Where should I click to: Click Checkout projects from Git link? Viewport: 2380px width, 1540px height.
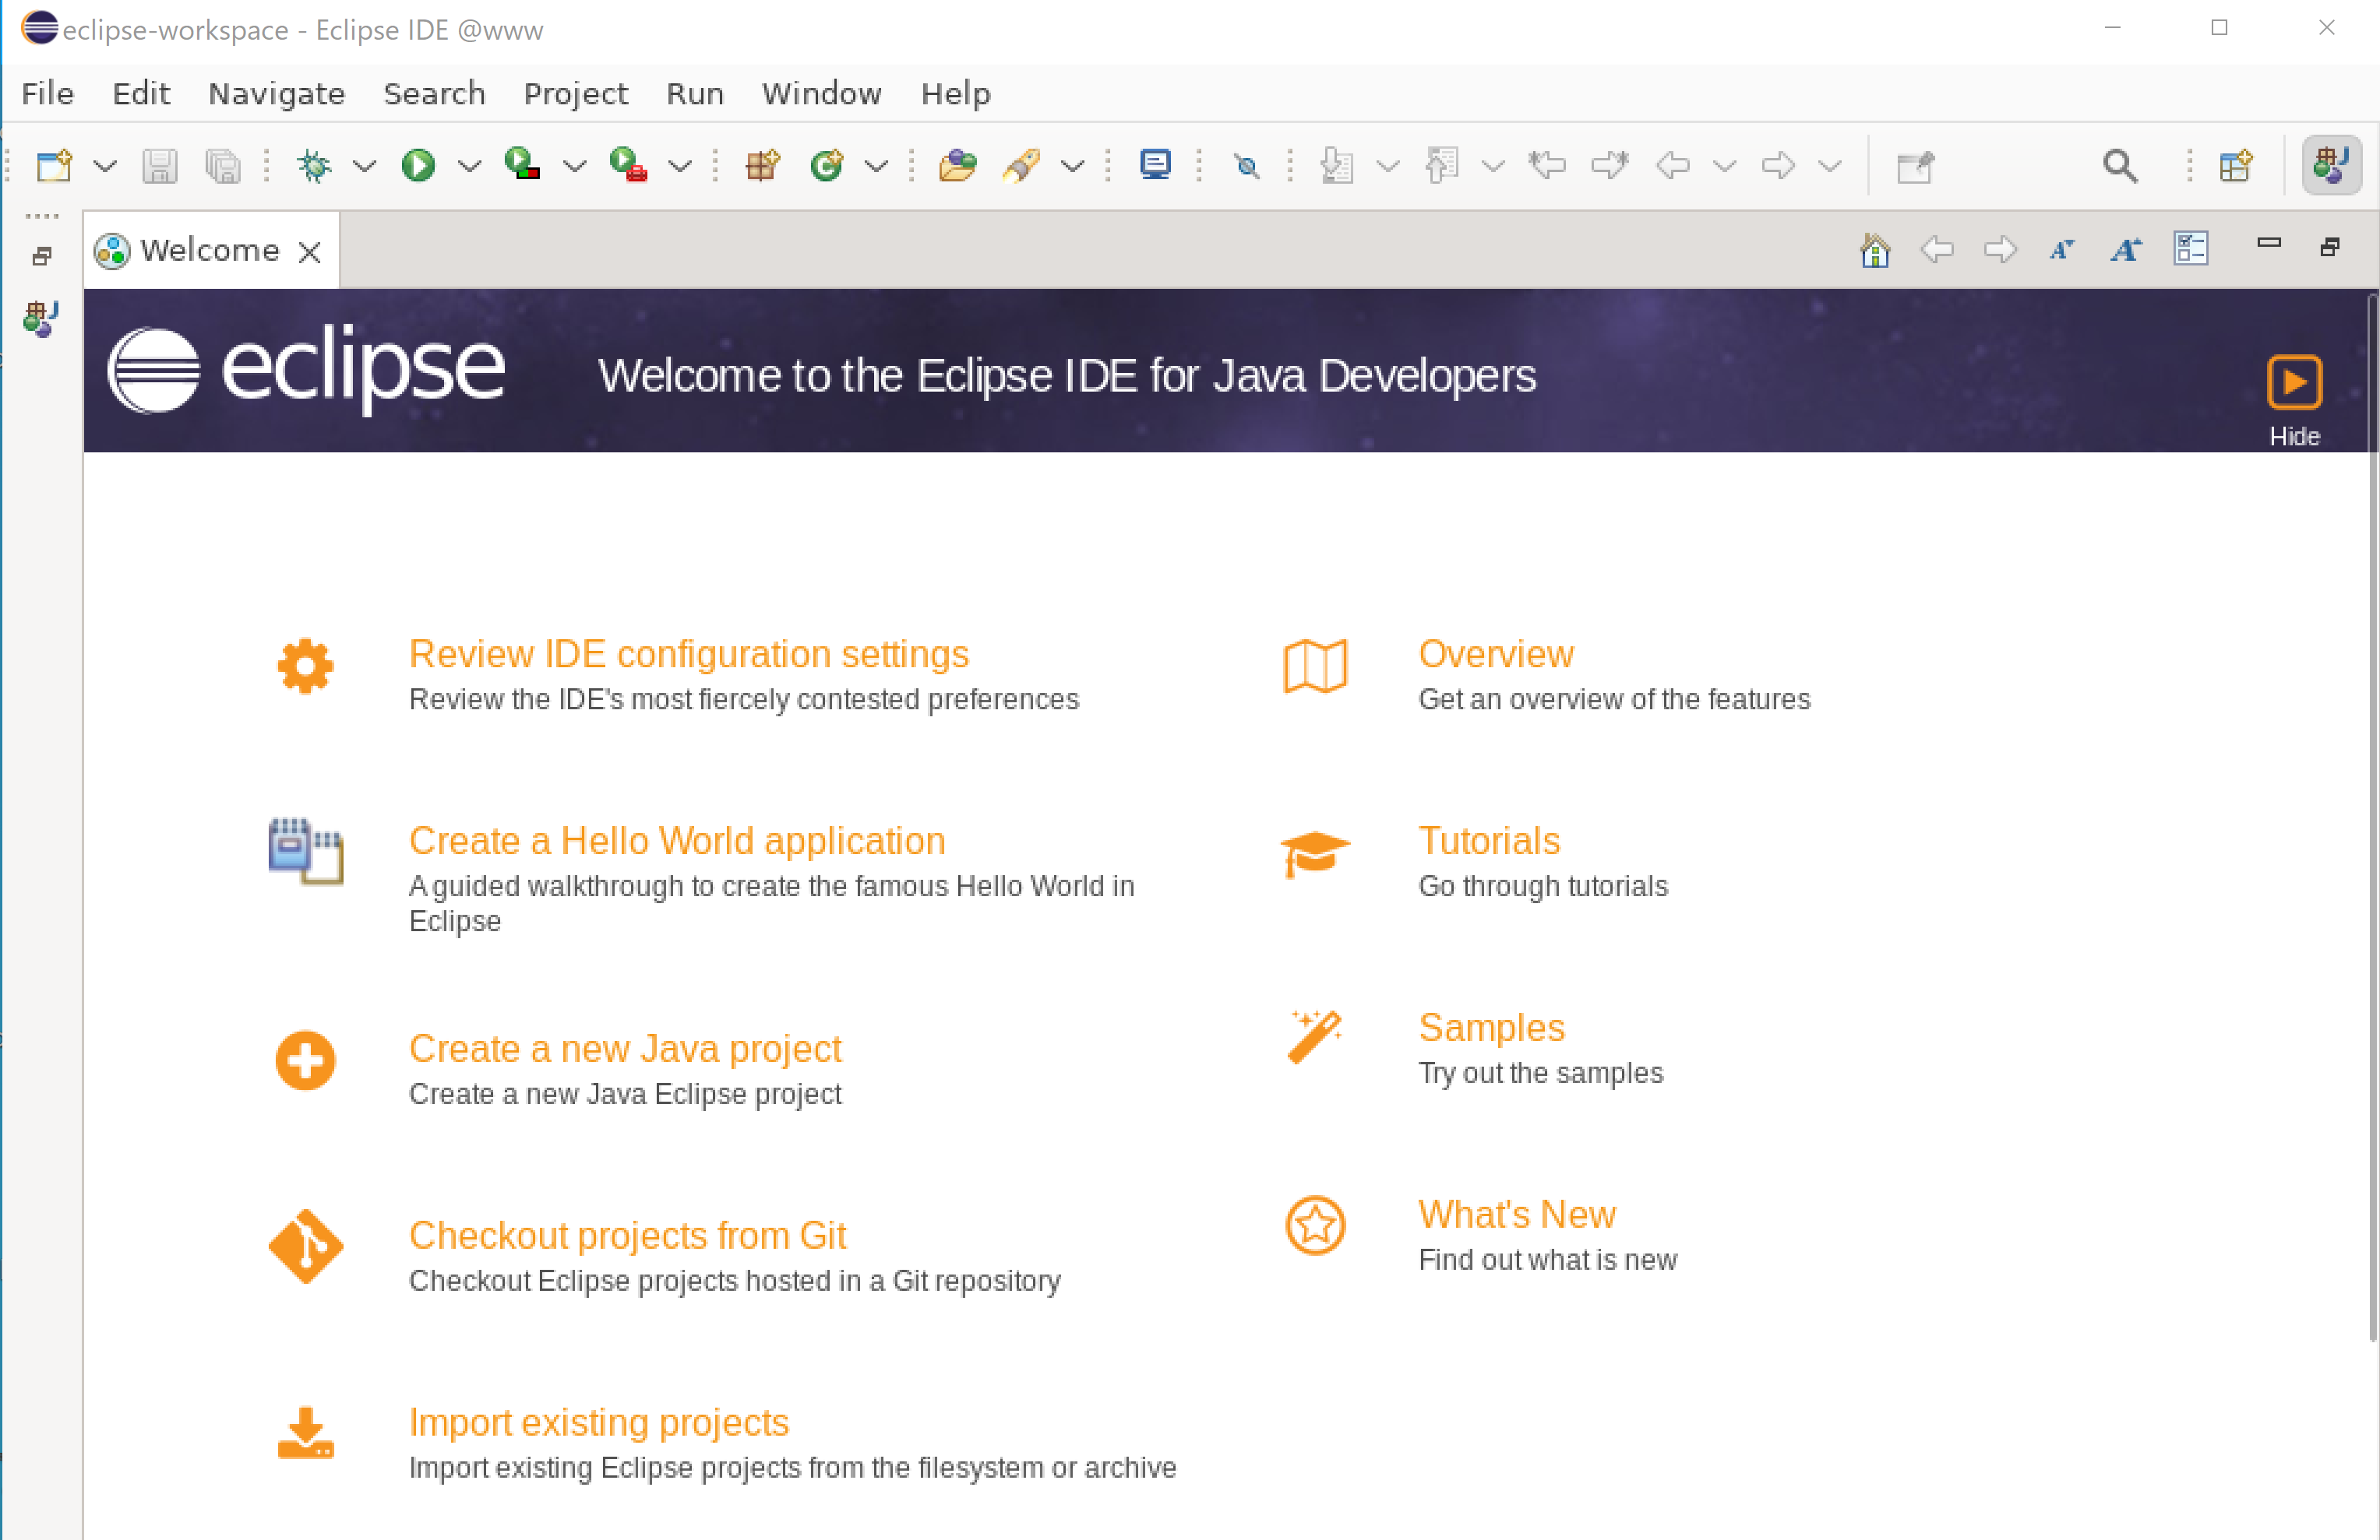point(627,1236)
